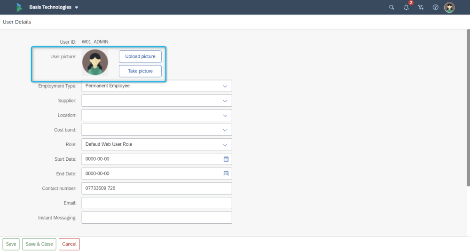Click the Save & Close button

[x=39, y=244]
